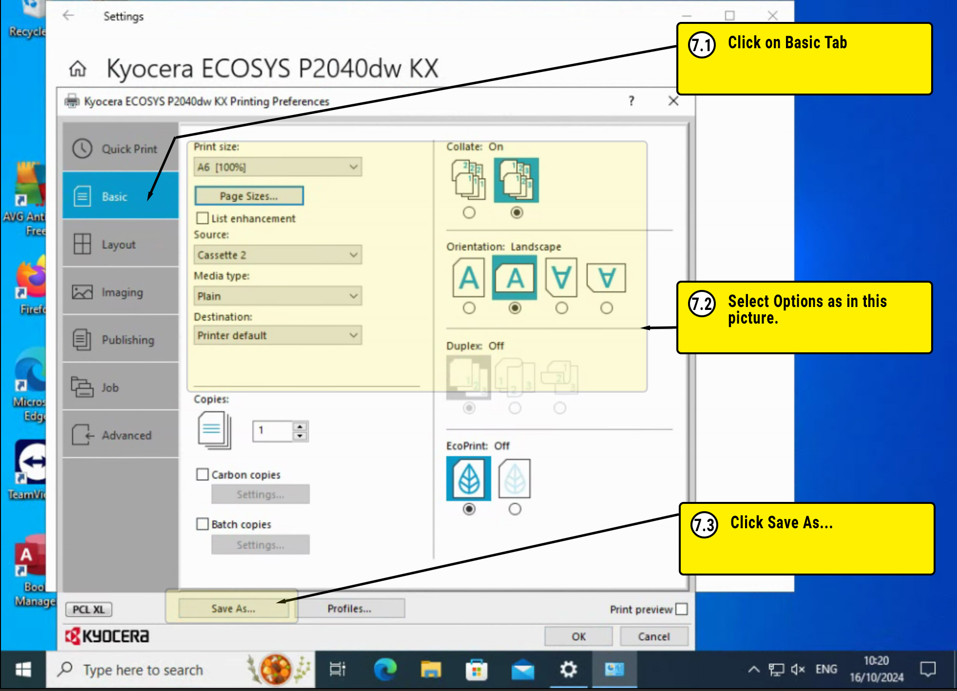Open Mail app from the taskbar
The width and height of the screenshot is (957, 691).
(x=522, y=671)
